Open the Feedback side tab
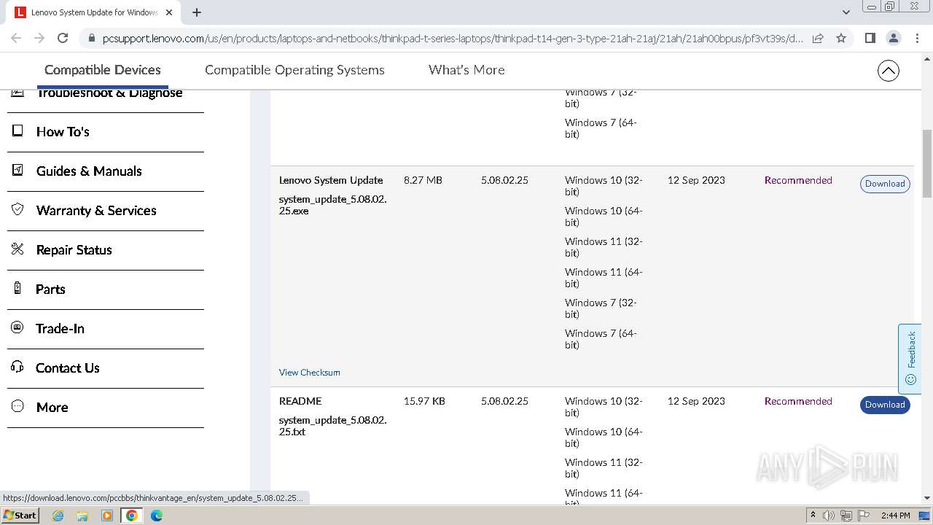Image resolution: width=933 pixels, height=525 pixels. [910, 359]
